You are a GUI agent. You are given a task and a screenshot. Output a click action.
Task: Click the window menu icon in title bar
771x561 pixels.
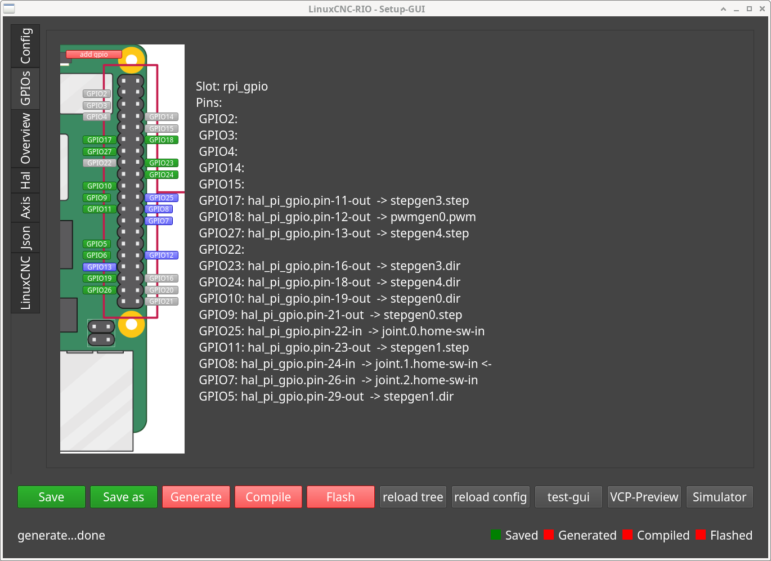pyautogui.click(x=9, y=8)
